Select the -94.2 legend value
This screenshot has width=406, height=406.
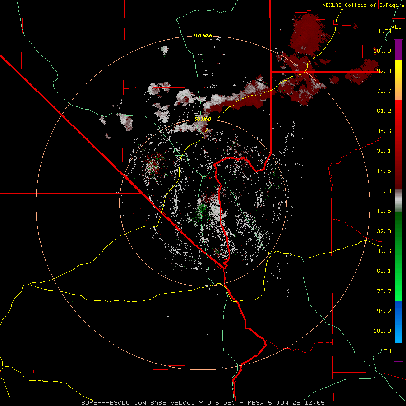coord(382,311)
